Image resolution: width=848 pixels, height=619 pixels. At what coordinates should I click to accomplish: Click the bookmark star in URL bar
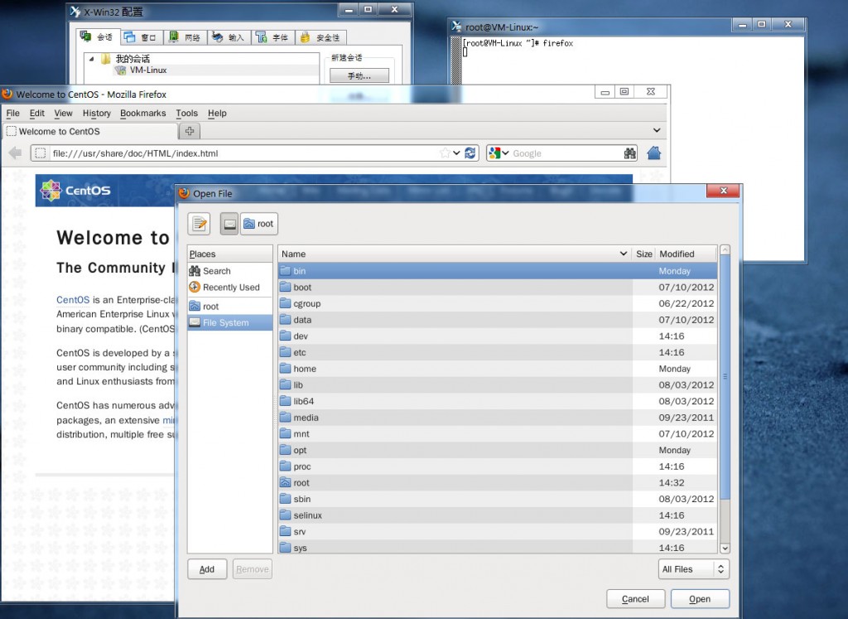pyautogui.click(x=445, y=153)
